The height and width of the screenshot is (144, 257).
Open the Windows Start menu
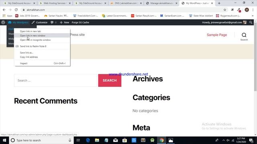point(4,140)
